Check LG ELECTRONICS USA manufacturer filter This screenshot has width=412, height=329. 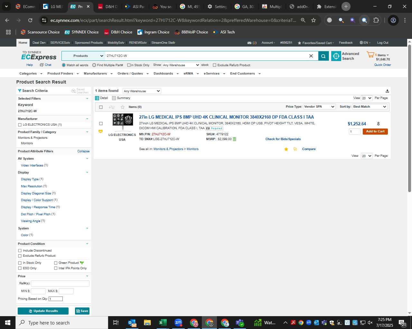20,125
